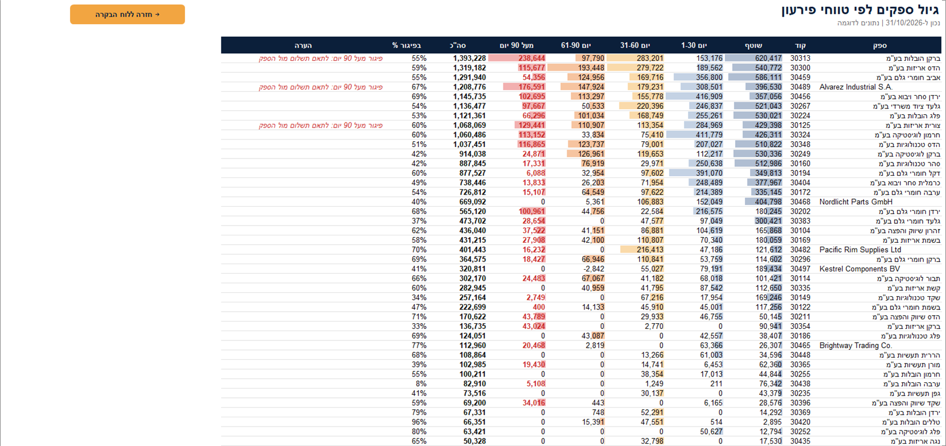This screenshot has height=446, width=946.
Task: Select the overdue note in row 30125
Action: point(320,125)
